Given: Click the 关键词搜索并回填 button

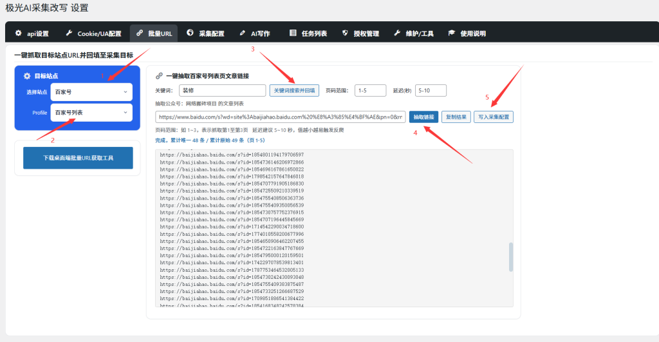Looking at the screenshot, I should [x=294, y=90].
